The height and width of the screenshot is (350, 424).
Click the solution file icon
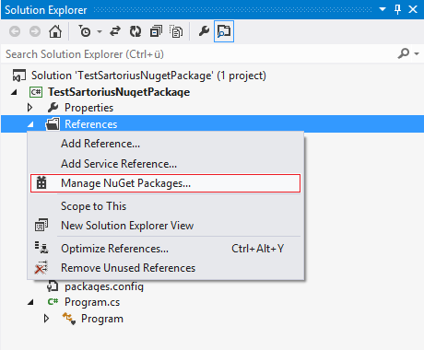click(19, 76)
